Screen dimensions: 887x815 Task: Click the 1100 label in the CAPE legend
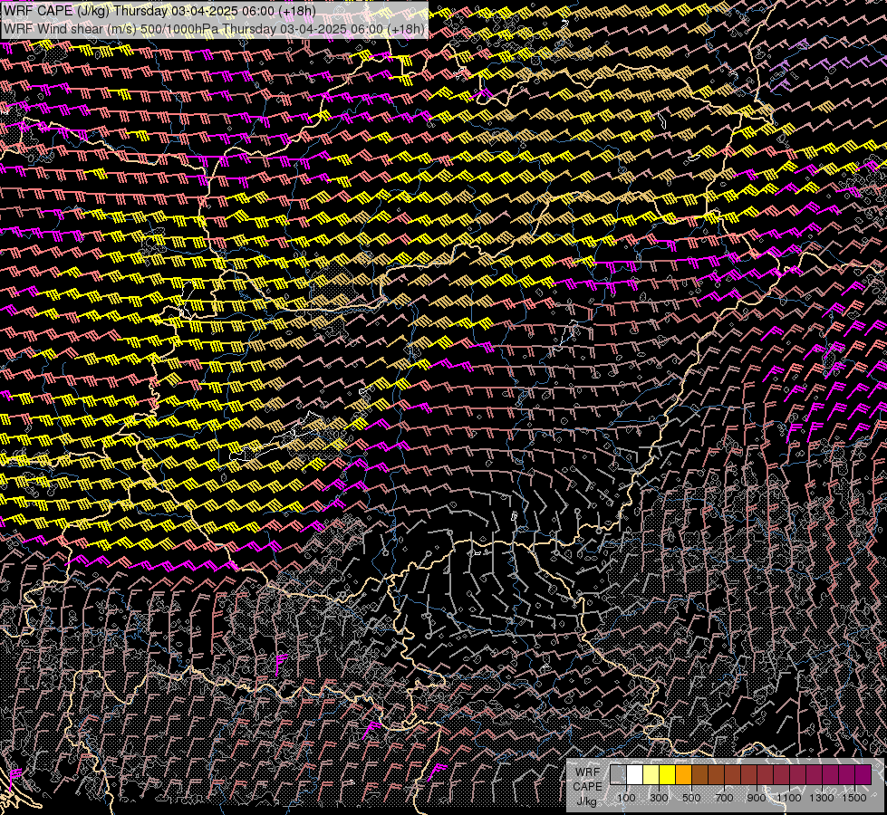point(788,798)
